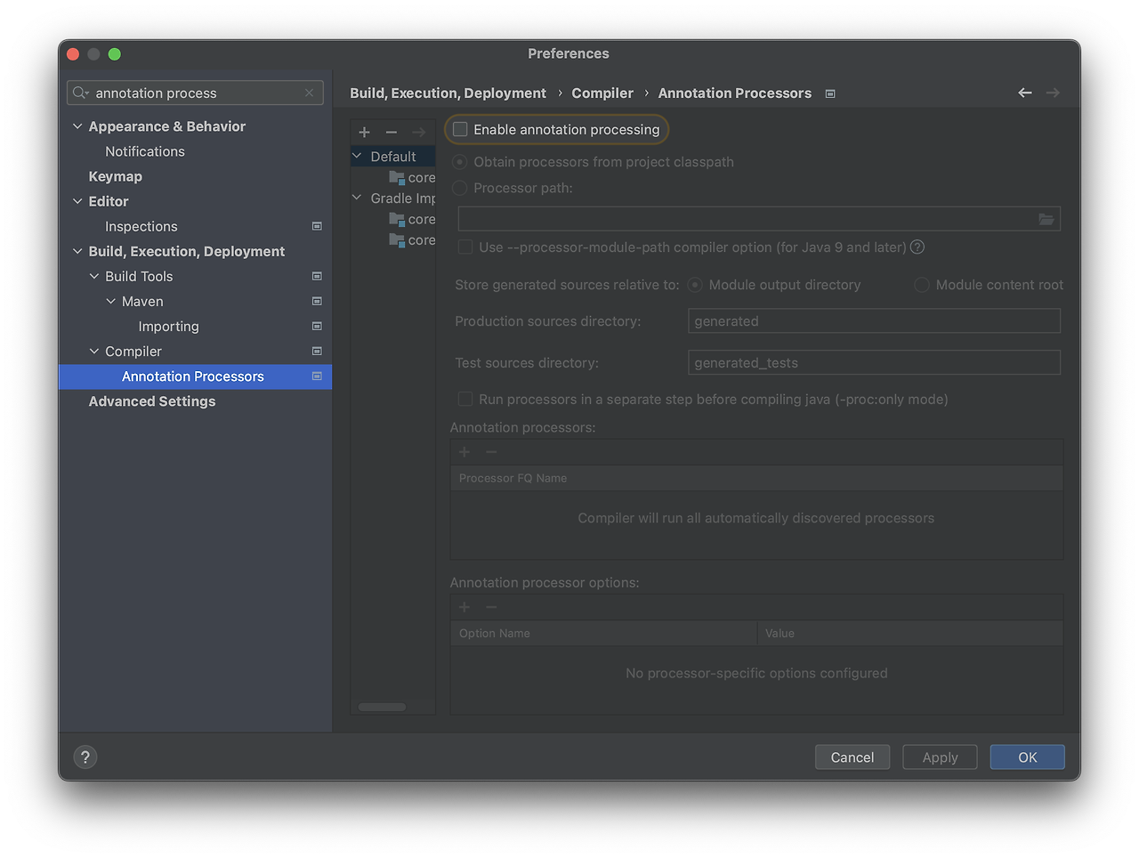This screenshot has width=1139, height=858.
Task: Select Annotation Processors in the tree
Action: point(195,376)
